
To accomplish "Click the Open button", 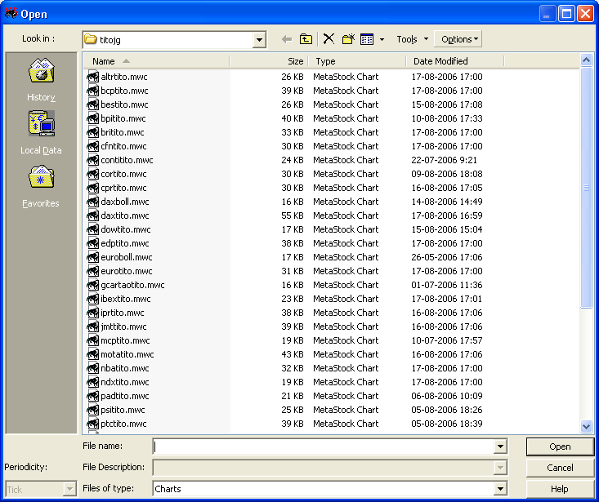I will tap(560, 446).
